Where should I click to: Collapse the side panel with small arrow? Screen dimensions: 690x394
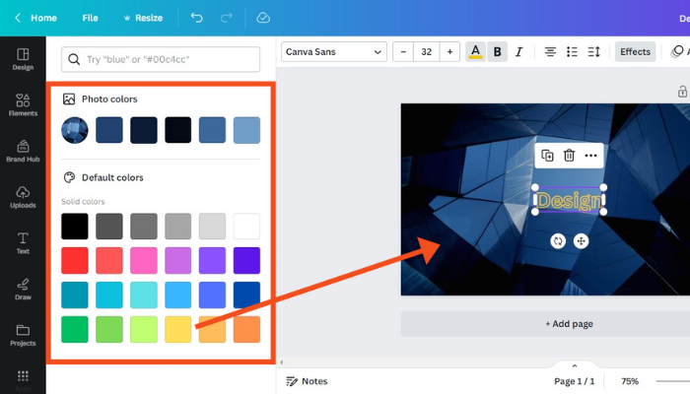click(x=281, y=362)
